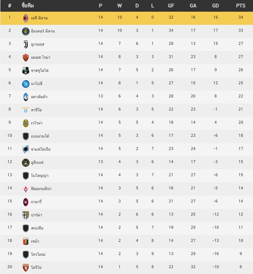Click the Juventus J logo
This screenshot has width=253, height=274.
(x=26, y=44)
